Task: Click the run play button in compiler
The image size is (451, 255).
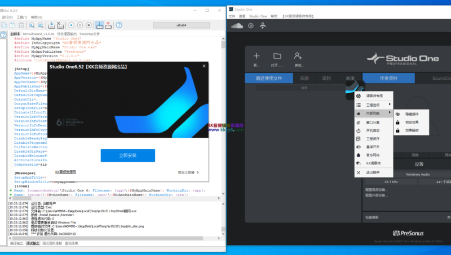Action: 72,25
